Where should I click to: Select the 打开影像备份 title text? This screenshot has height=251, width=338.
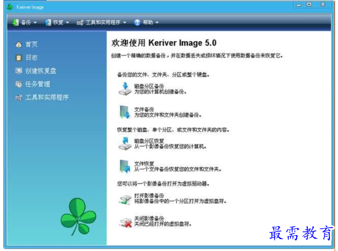tap(149, 195)
